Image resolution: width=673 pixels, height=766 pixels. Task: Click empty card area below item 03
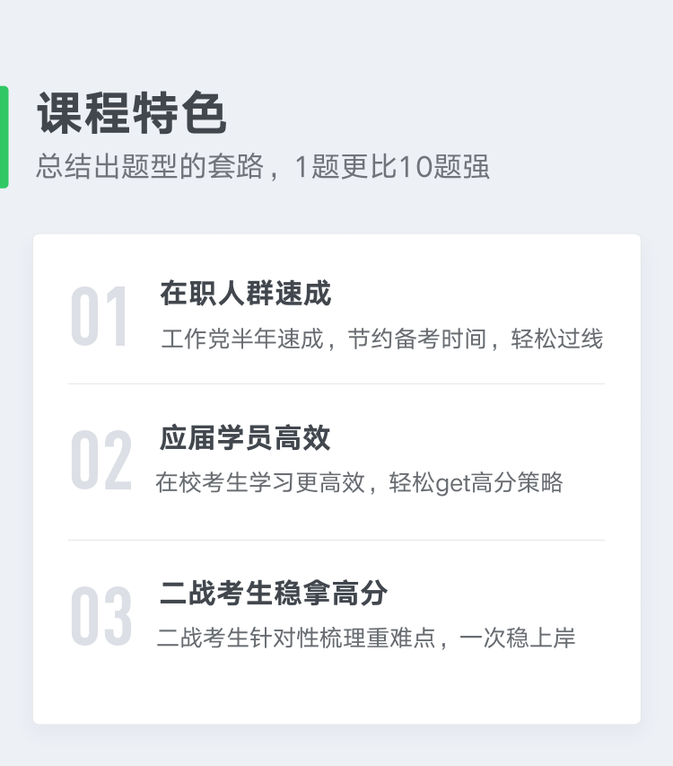coord(336,689)
